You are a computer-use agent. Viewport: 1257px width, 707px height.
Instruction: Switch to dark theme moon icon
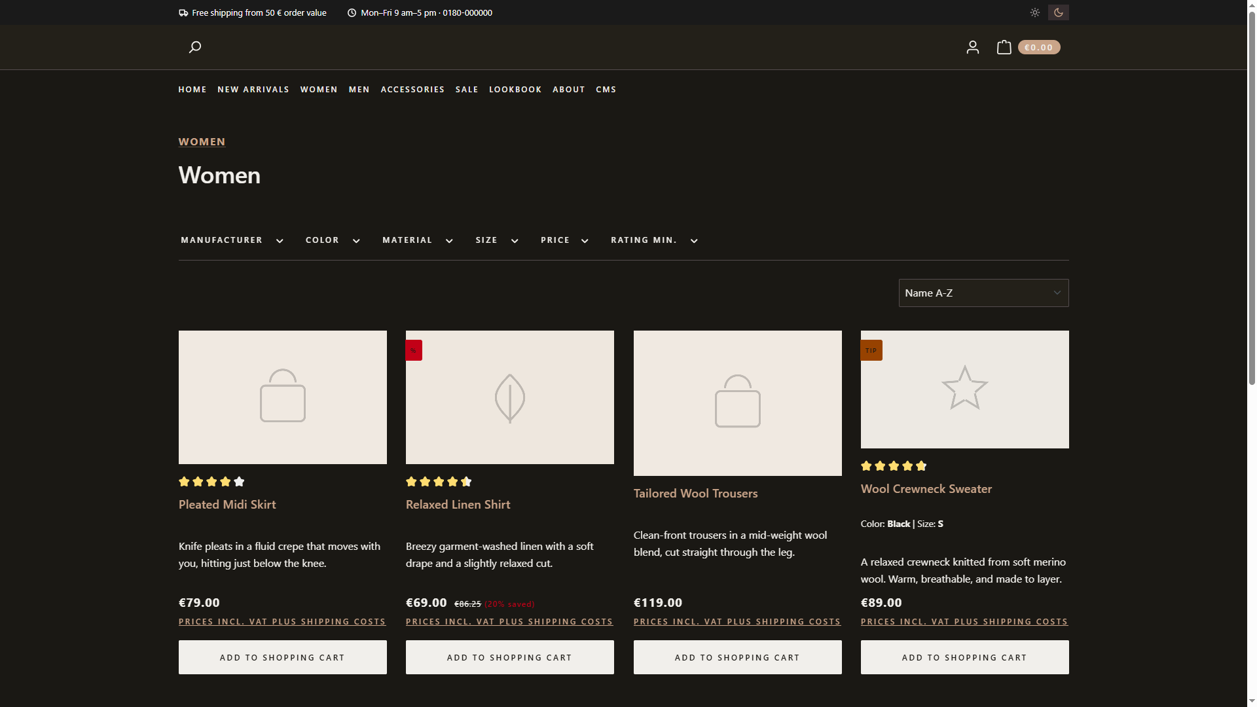(x=1059, y=12)
